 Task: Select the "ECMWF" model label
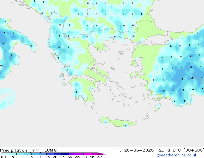(x=52, y=150)
